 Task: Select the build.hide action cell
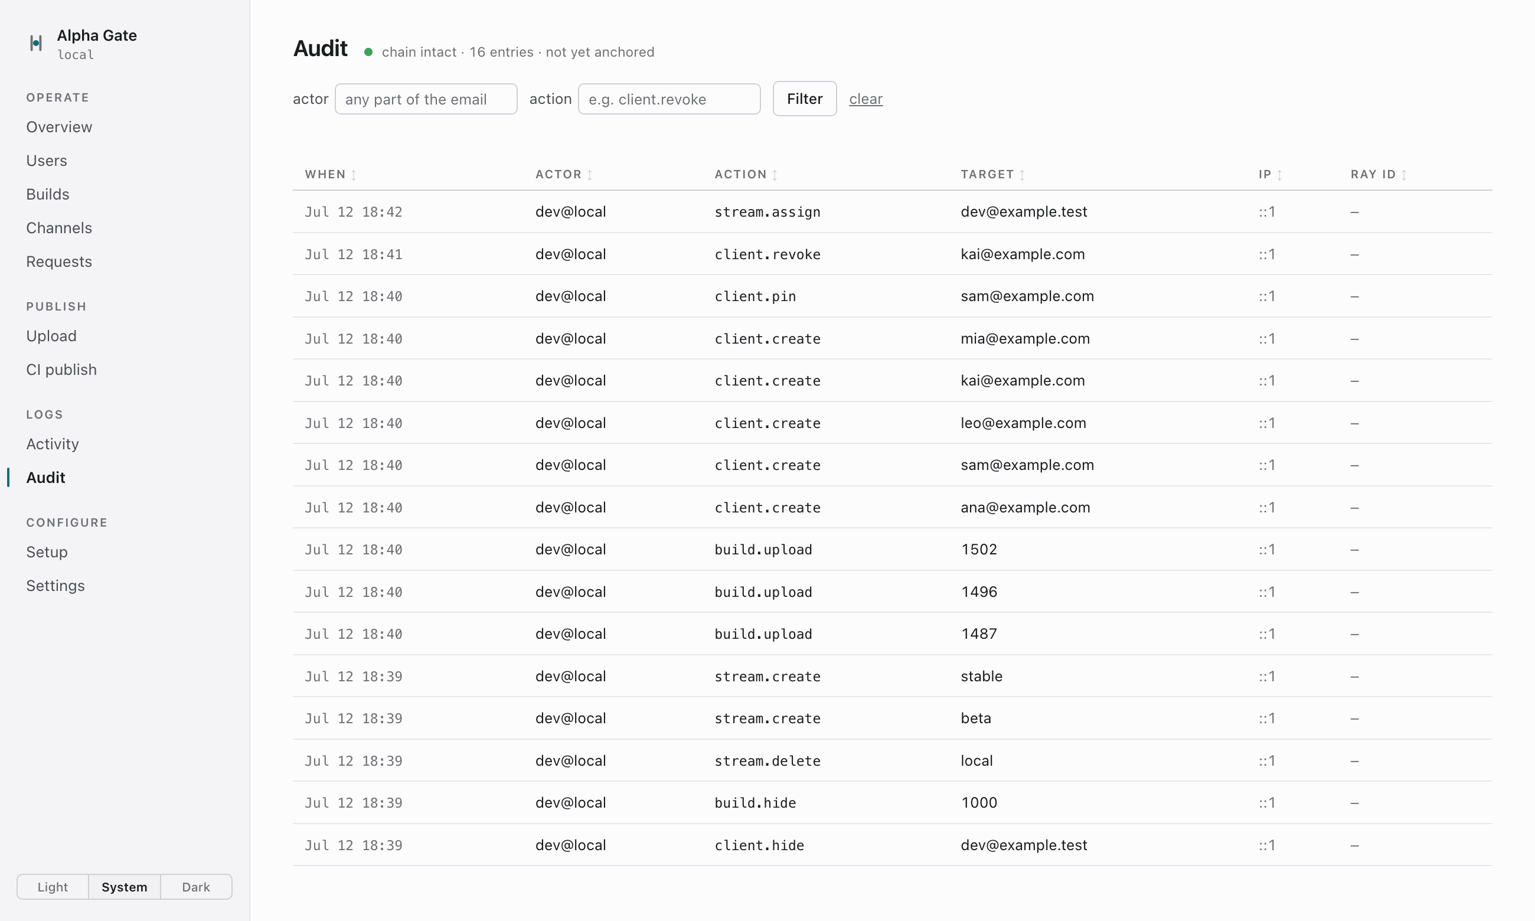click(x=755, y=802)
